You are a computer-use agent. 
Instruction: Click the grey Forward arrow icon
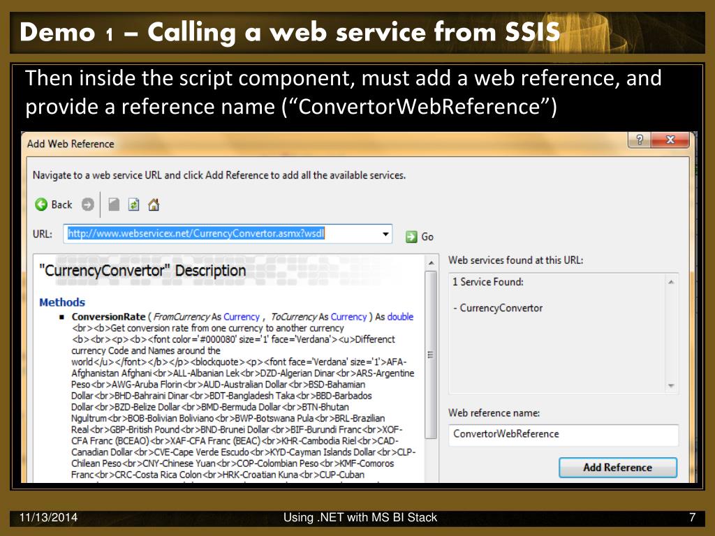87,204
